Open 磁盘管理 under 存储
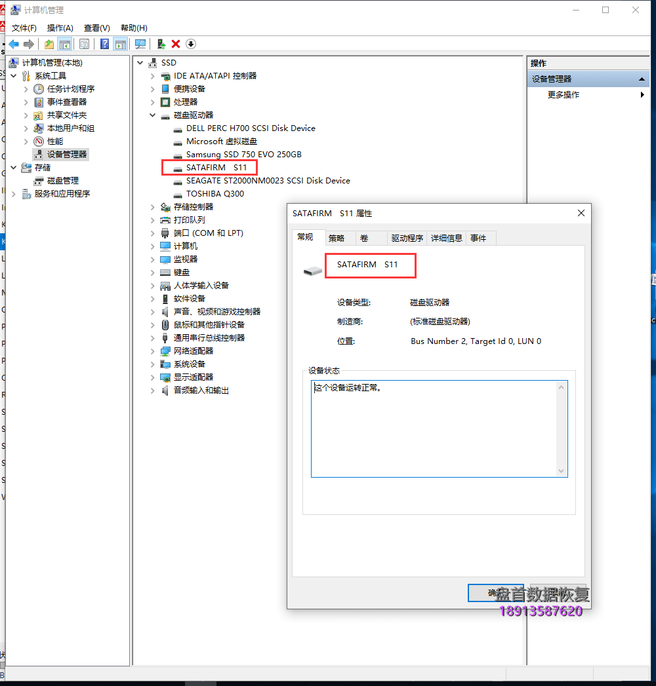Image resolution: width=656 pixels, height=686 pixels. [62, 181]
